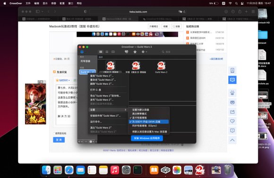Show the Safari tab overview
Image resolution: width=274 pixels, height=178 pixels.
point(253,12)
